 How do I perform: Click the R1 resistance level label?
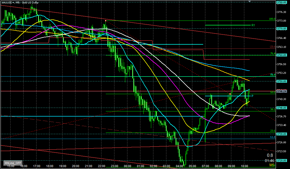pos(253,25)
